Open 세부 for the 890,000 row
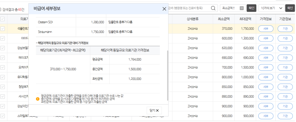296x122 pixels. pos(266,97)
